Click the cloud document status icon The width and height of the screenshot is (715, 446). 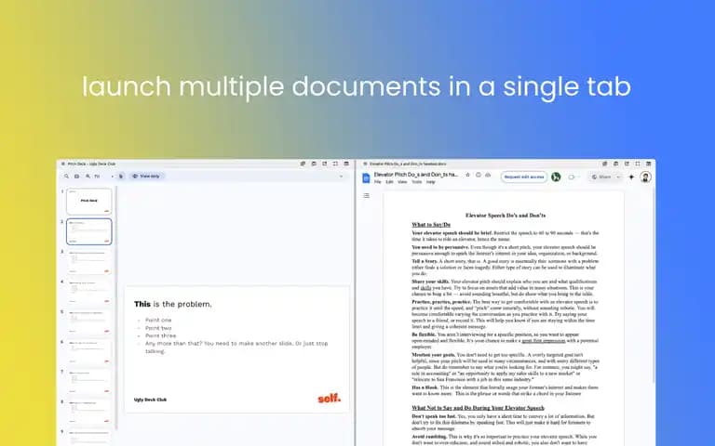488,175
